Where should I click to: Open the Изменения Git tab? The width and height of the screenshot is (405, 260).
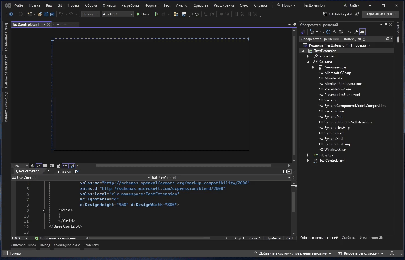[x=371, y=238]
